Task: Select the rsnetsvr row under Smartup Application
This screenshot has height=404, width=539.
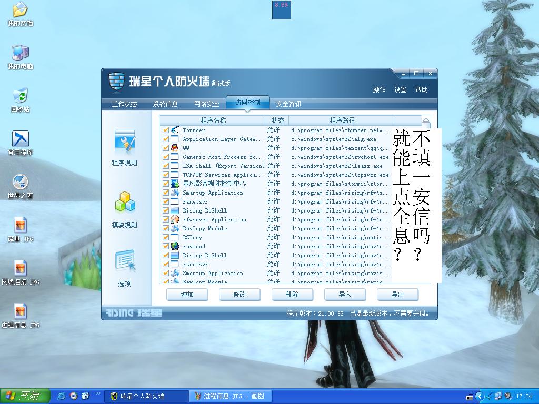Action: (x=275, y=201)
